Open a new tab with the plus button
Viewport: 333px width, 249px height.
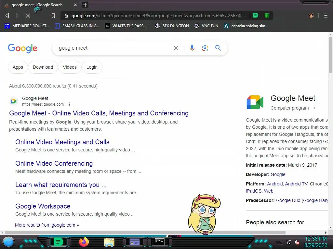pyautogui.click(x=85, y=5)
